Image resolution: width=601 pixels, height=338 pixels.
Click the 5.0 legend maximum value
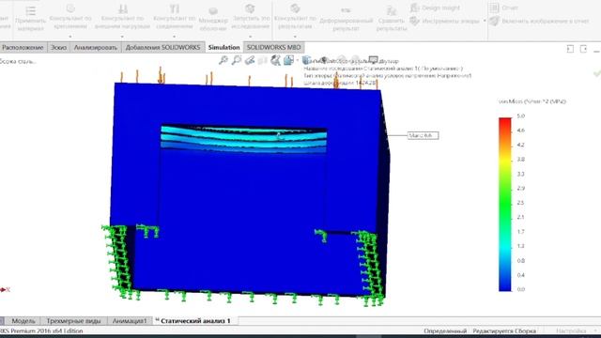[520, 116]
